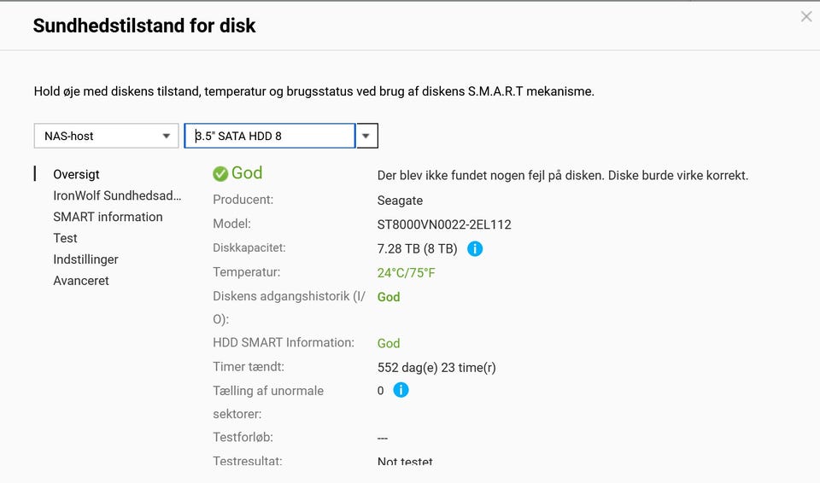Expand the disk selection dropdown arrow
The height and width of the screenshot is (483, 820).
tap(366, 136)
